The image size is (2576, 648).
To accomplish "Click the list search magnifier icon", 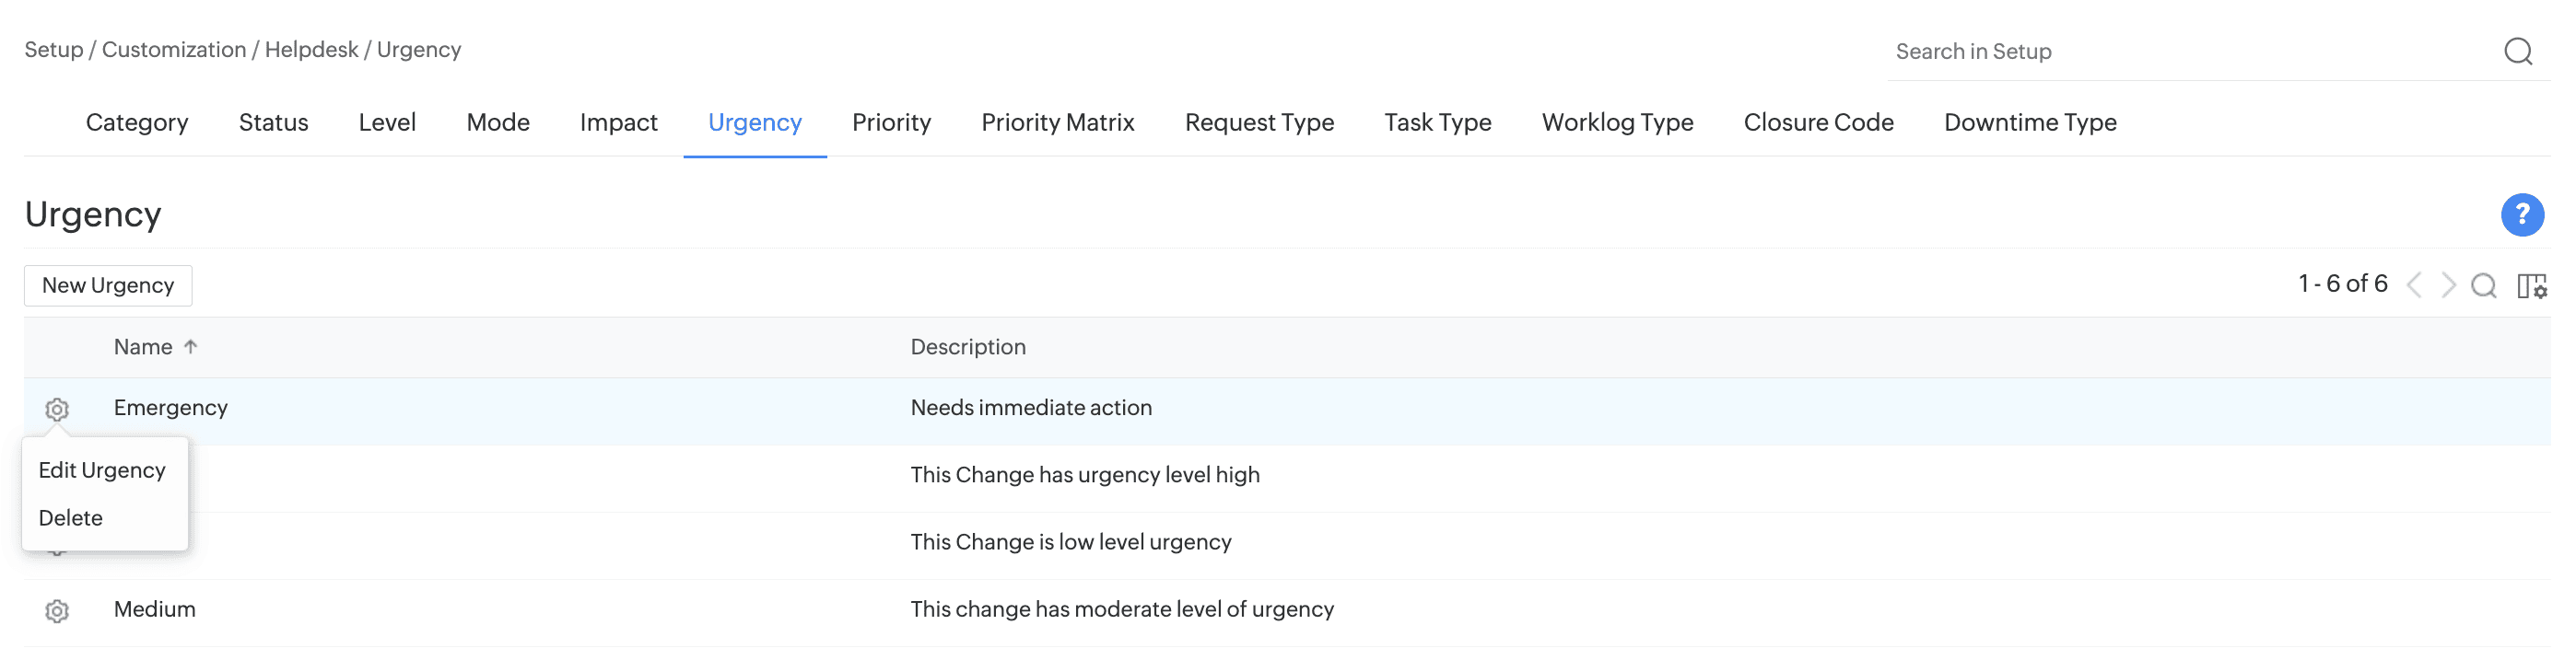I will tap(2483, 285).
